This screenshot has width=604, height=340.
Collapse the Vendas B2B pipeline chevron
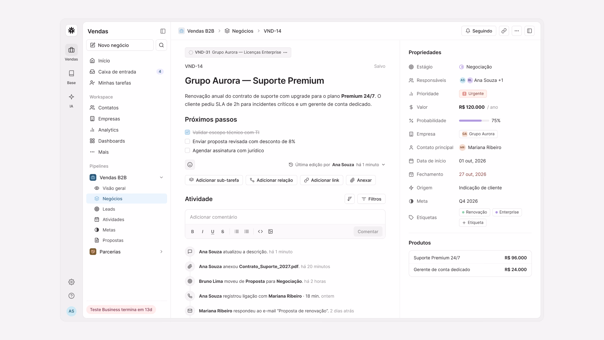(161, 178)
